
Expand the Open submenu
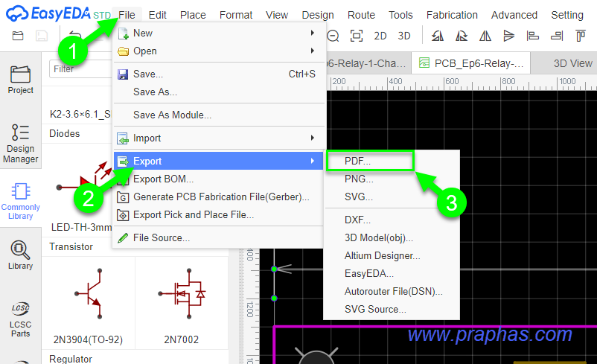219,51
